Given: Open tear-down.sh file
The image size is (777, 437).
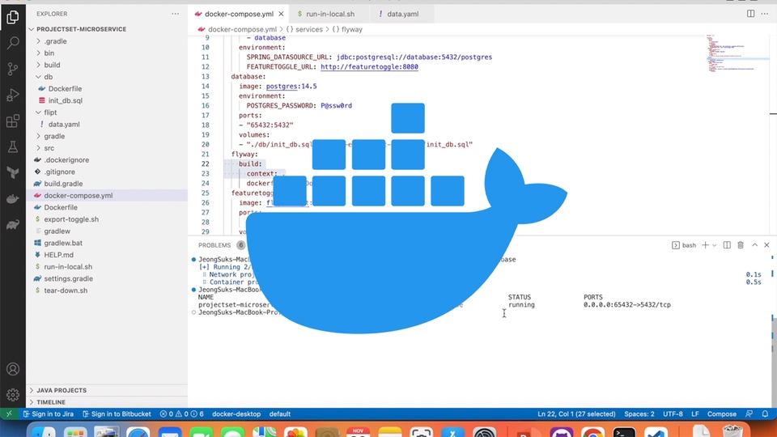Looking at the screenshot, I should click(x=66, y=291).
